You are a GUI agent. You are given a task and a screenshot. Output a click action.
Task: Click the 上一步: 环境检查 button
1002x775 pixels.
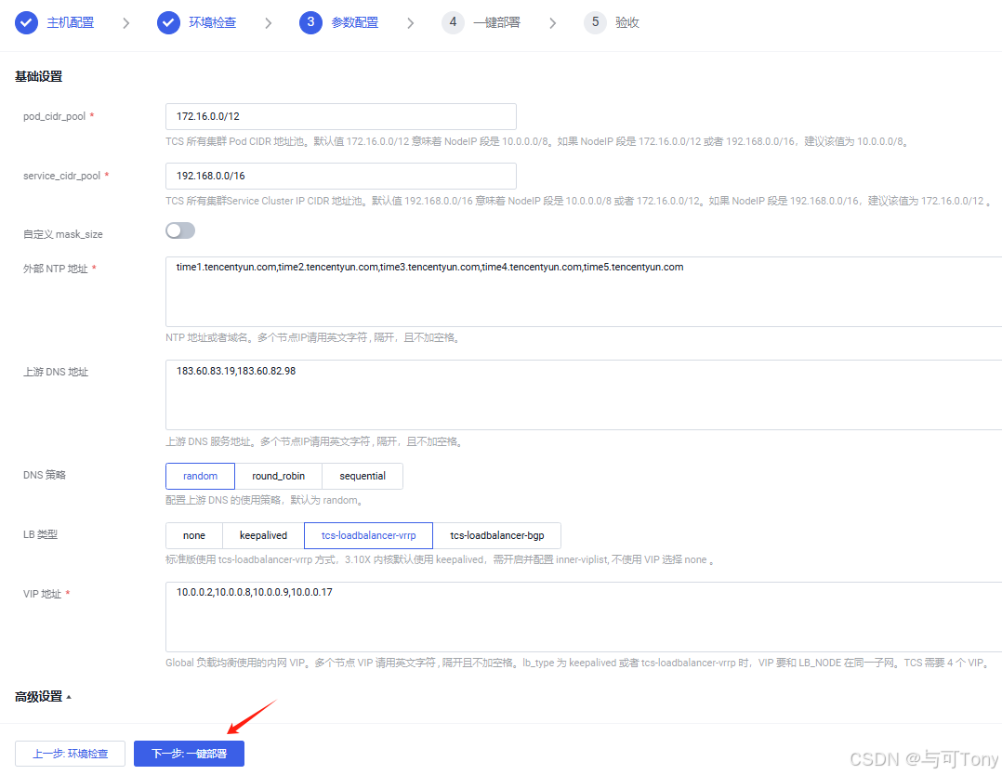pyautogui.click(x=70, y=754)
